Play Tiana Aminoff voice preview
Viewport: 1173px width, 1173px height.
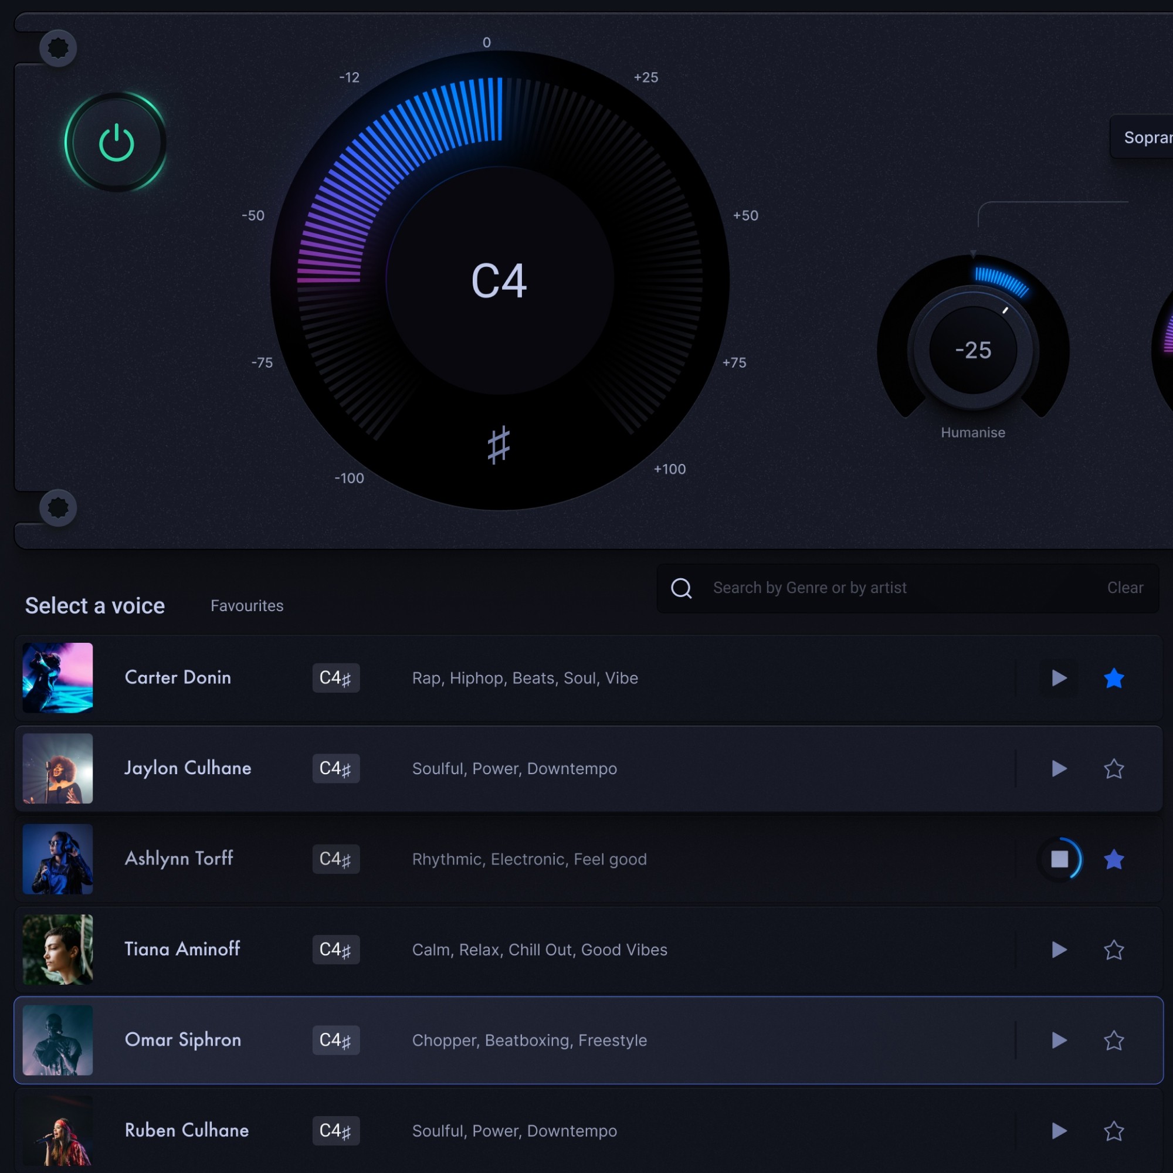click(1059, 949)
